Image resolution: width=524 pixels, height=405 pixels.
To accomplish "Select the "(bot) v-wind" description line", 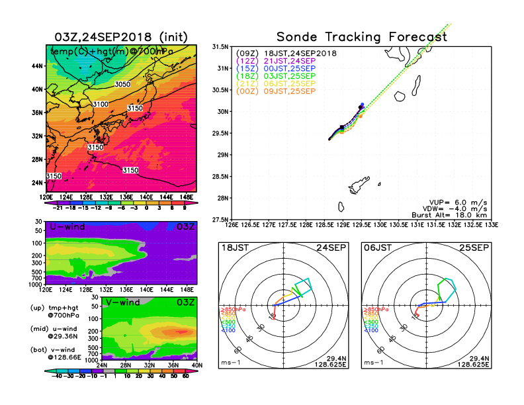I will coord(52,350).
